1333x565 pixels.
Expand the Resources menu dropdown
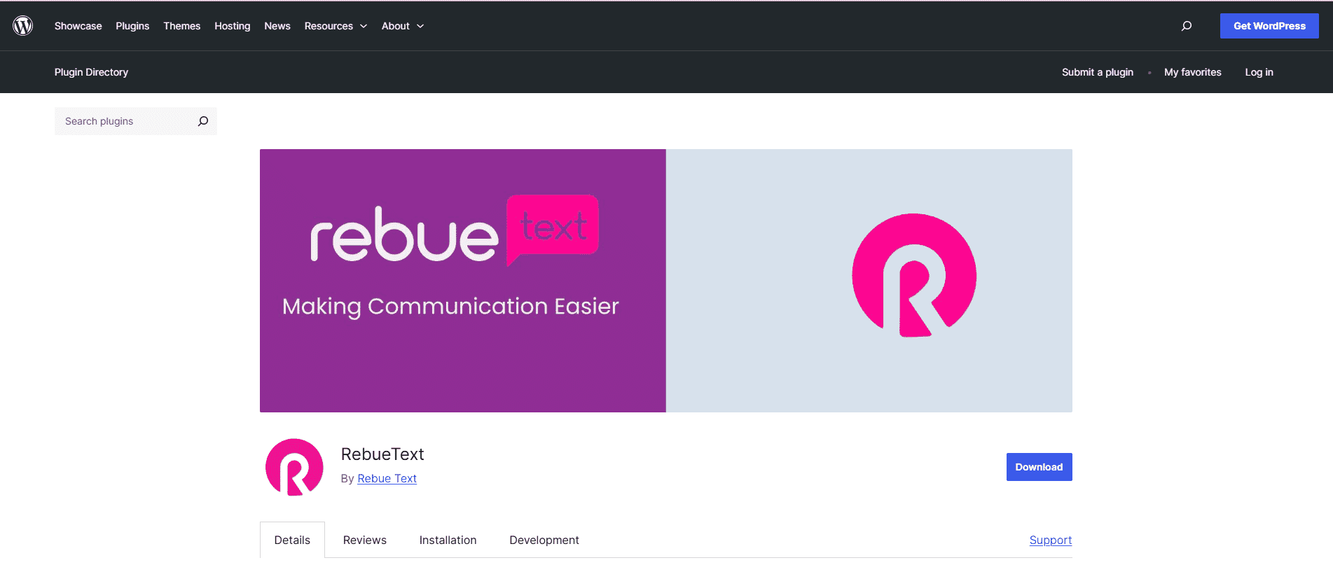tap(336, 26)
